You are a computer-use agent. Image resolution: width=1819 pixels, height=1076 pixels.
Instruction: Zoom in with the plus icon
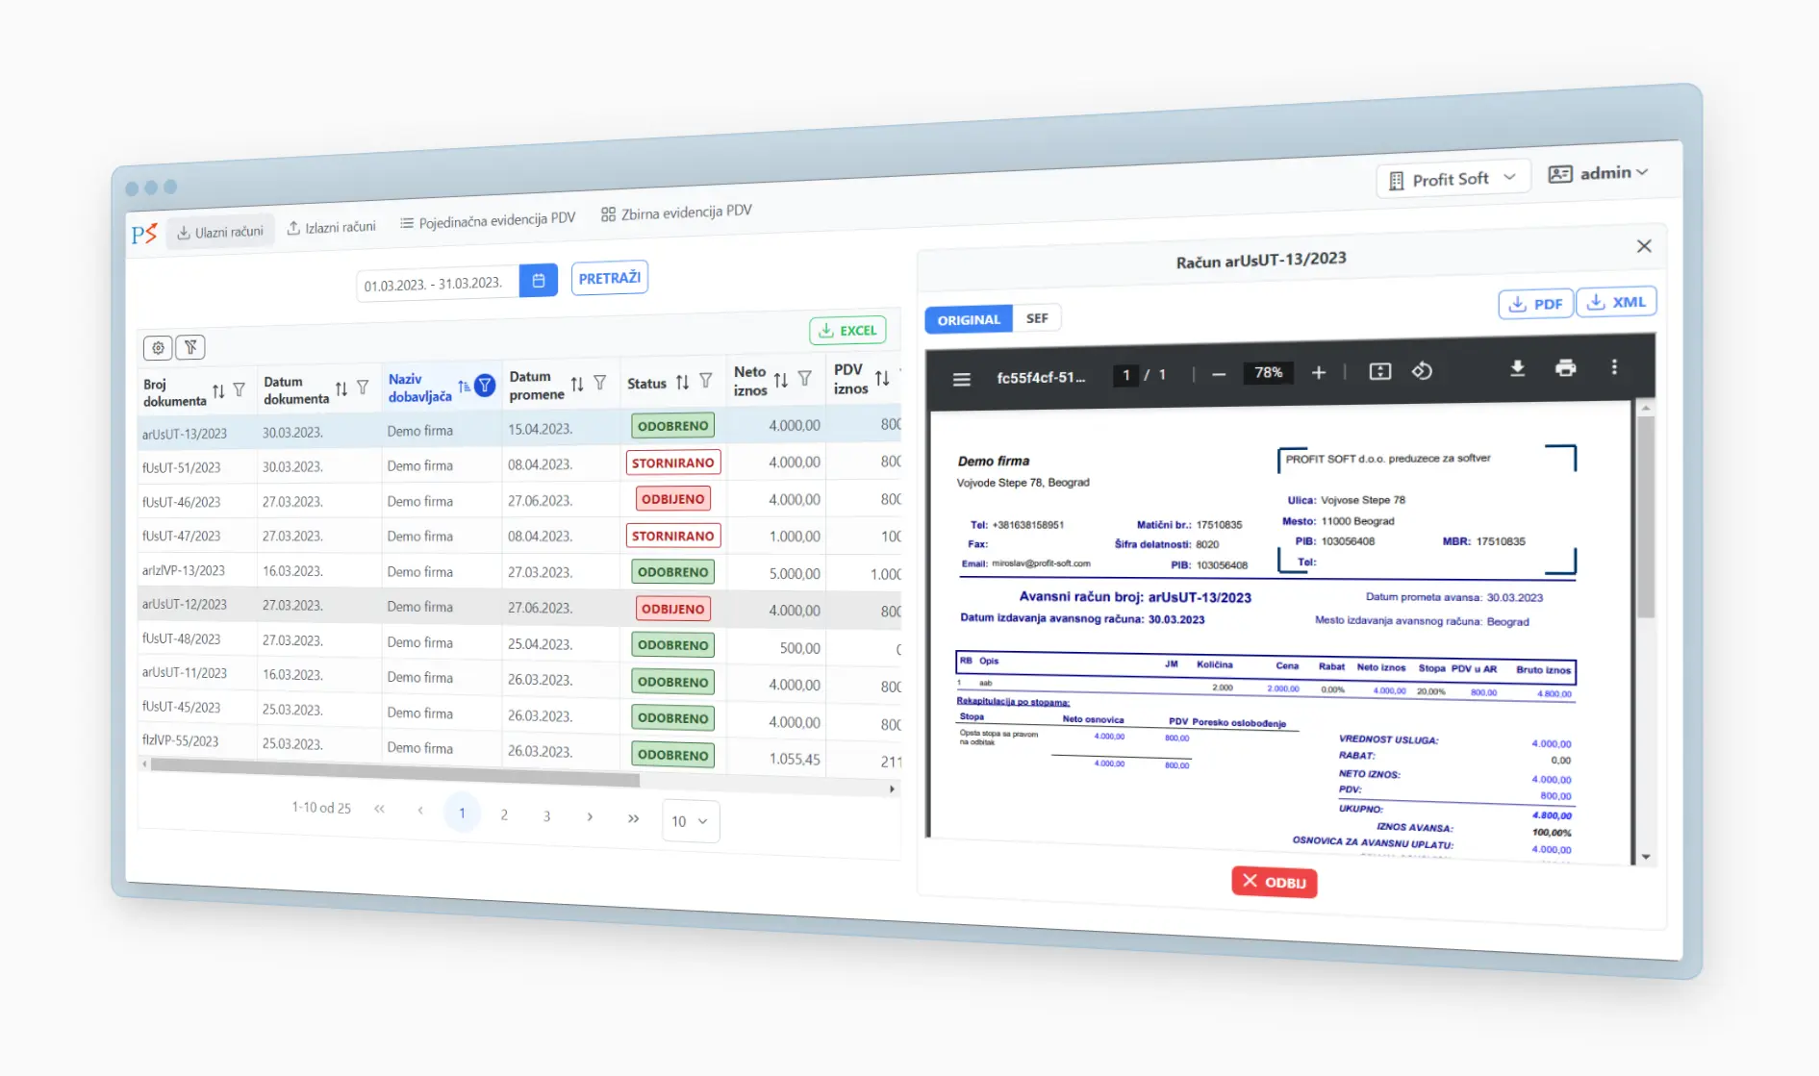[x=1318, y=372]
